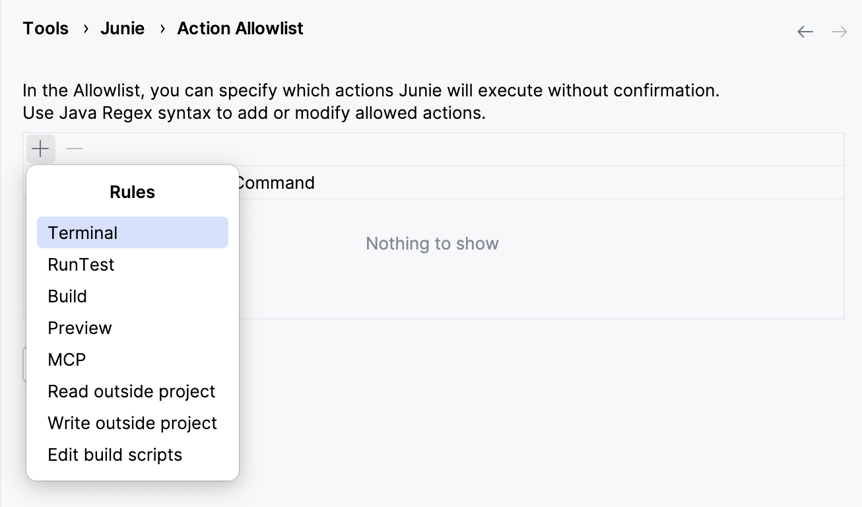Navigate to Junie breadcrumb
This screenshot has width=862, height=507.
[x=122, y=28]
